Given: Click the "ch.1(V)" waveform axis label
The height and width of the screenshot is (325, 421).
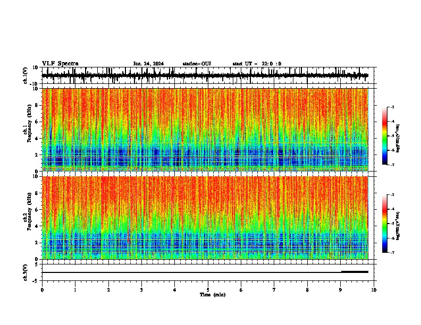Looking at the screenshot, I should point(26,75).
